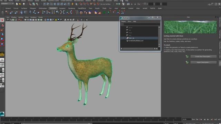Viewport: 221px width, 124px height.
Task: Open the Arnold shelf tab
Action: click(x=145, y=8)
